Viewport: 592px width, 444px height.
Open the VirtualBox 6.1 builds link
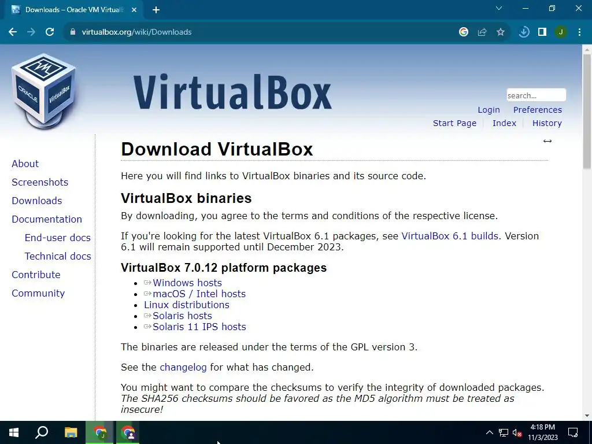[x=450, y=236]
